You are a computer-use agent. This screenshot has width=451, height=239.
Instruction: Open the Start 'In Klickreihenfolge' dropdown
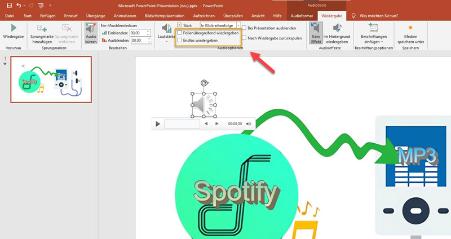(238, 25)
